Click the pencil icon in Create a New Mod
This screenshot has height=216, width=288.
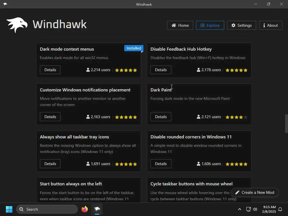tap(237, 192)
